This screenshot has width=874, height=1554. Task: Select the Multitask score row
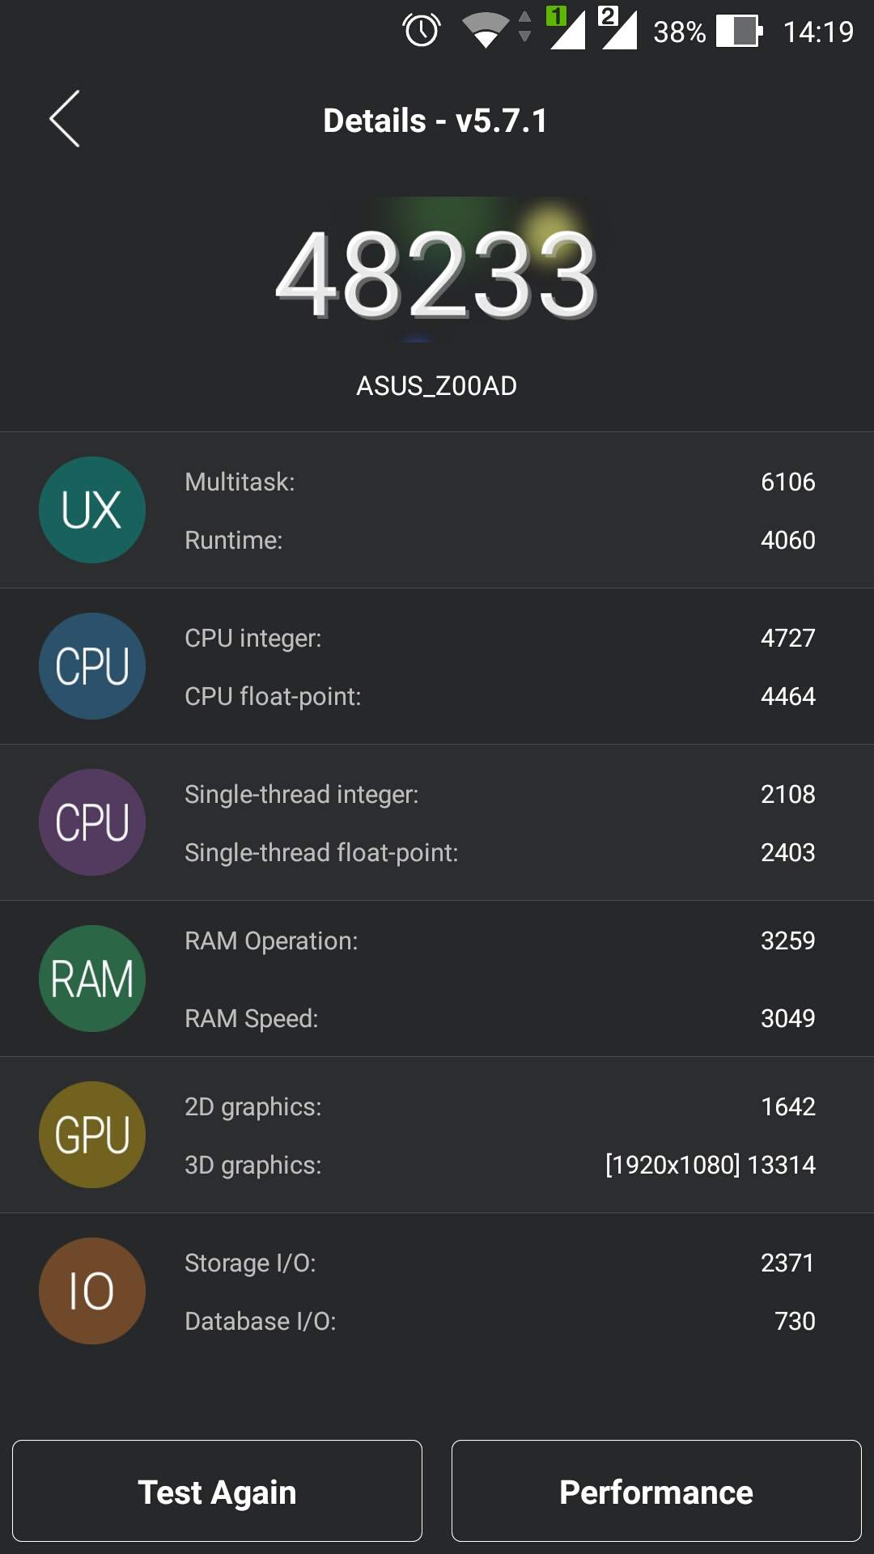[499, 482]
